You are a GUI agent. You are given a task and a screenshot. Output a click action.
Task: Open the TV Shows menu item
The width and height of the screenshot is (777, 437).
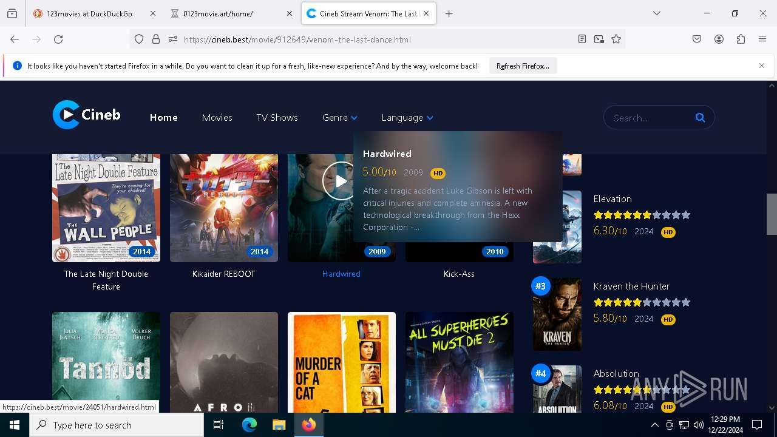click(277, 118)
